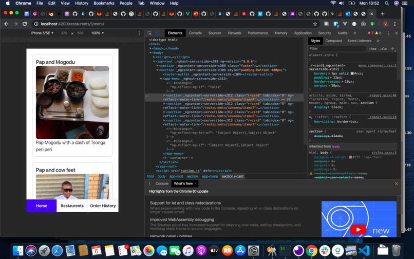The height and width of the screenshot is (259, 414).
Task: Open a new browser tab
Action: click(383, 14)
